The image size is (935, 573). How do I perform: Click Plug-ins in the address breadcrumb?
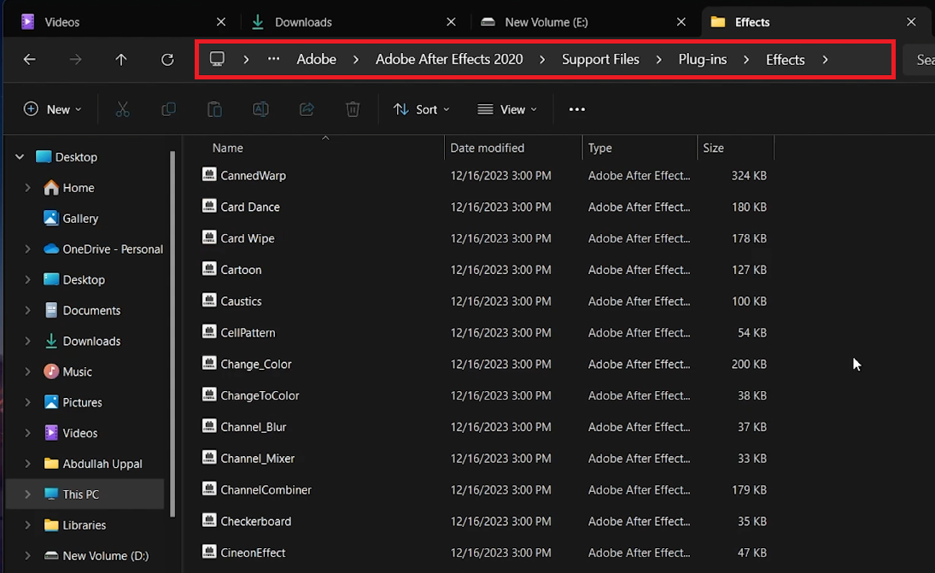coord(703,60)
